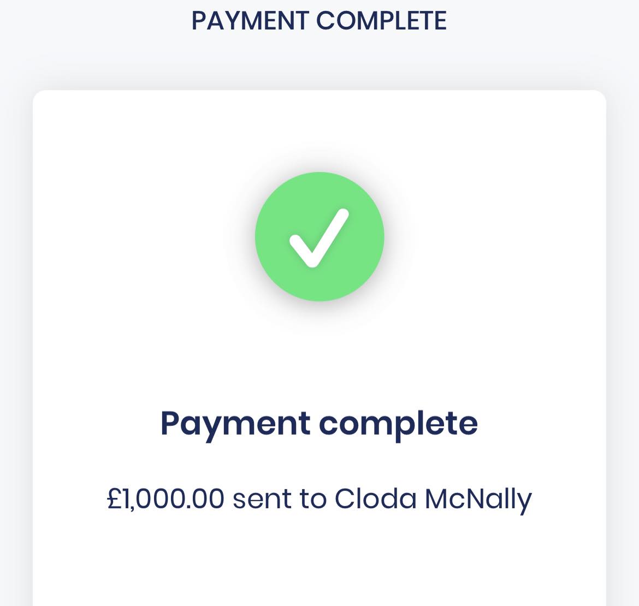Click the pound sign before the amount
The width and height of the screenshot is (639, 606).
point(114,499)
